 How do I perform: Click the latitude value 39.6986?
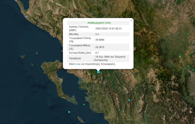100,40
